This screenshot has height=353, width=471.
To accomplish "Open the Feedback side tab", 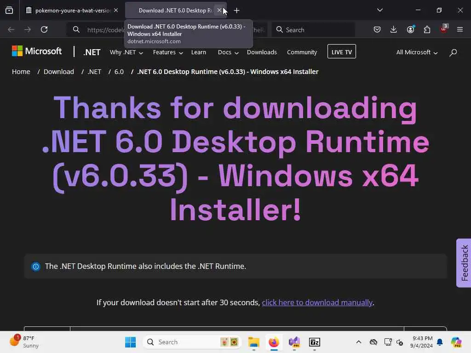I will point(464,263).
